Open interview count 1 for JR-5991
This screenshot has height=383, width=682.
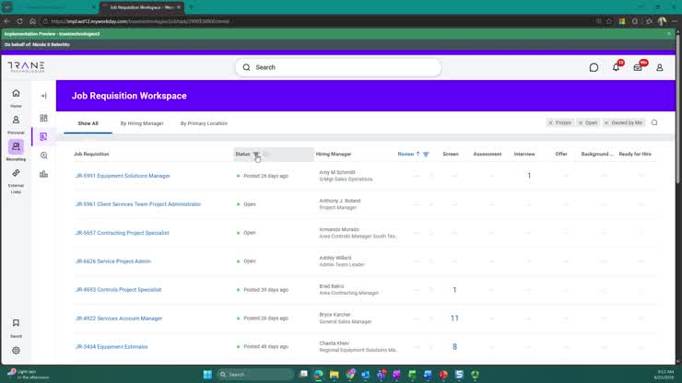point(529,176)
